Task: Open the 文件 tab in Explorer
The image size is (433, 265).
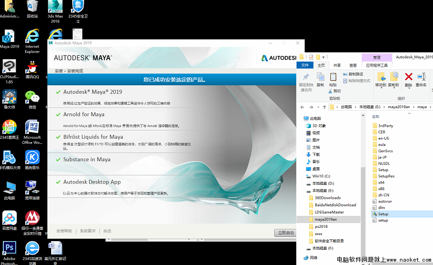Action: coord(305,65)
